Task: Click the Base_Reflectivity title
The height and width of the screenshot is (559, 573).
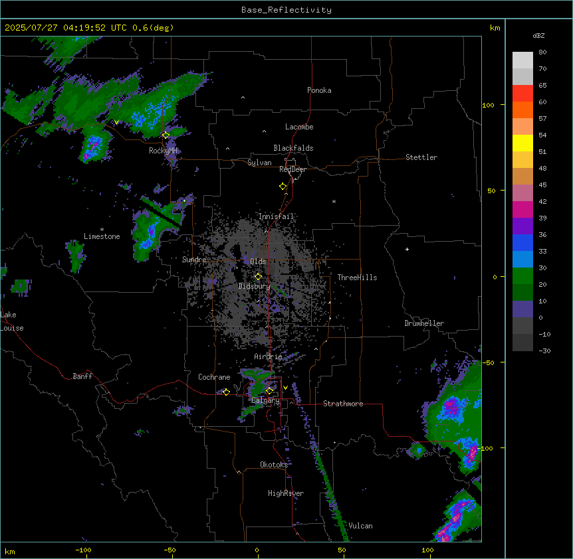Action: tap(286, 10)
